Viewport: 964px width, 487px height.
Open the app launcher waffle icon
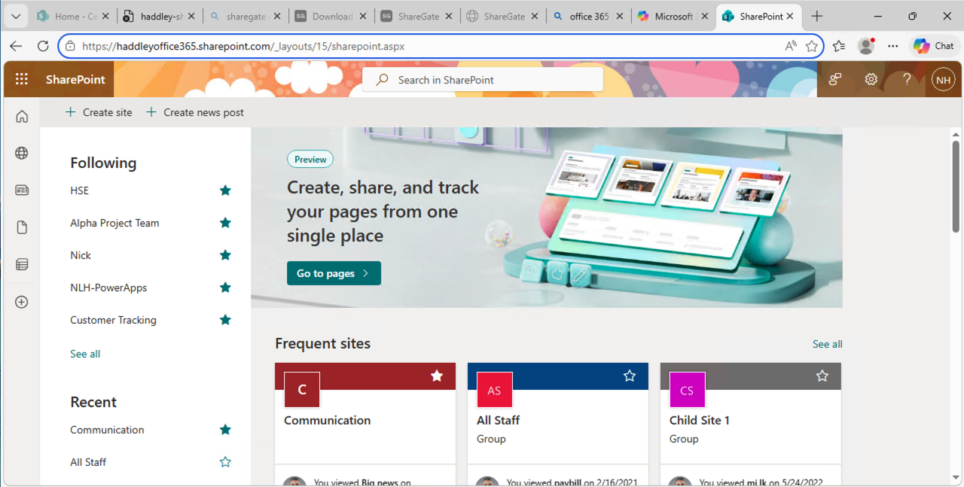click(x=21, y=79)
